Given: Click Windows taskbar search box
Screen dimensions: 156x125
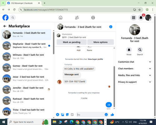Looking at the screenshot, I should pos(29,122).
